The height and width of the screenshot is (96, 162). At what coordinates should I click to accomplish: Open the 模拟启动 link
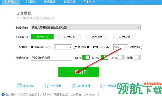pyautogui.click(x=28, y=86)
